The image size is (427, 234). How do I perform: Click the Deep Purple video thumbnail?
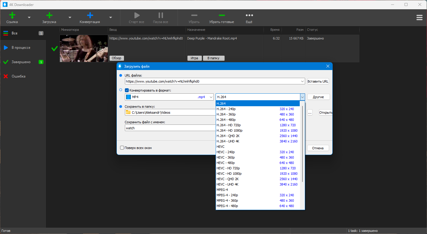coord(84,48)
